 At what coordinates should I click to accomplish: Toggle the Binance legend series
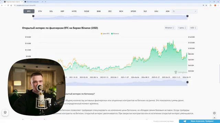tap(115, 33)
